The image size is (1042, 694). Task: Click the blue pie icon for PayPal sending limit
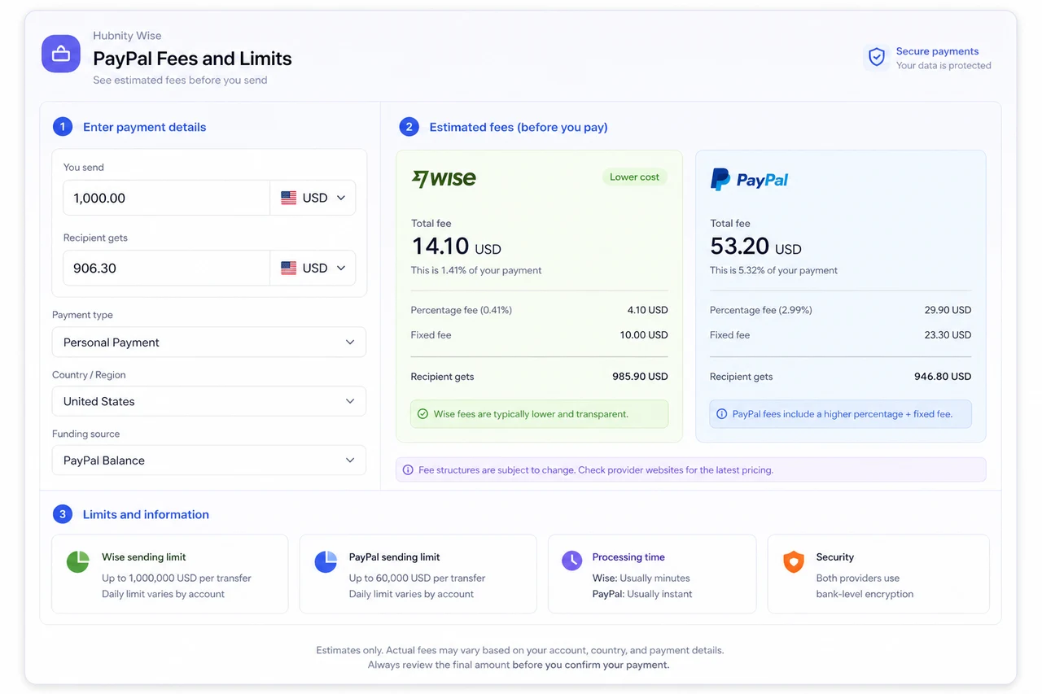(326, 561)
